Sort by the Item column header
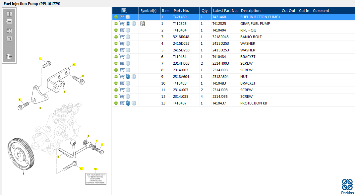Screen dimensions: 355x195 (166, 11)
